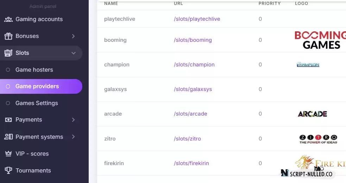Click the Bonuses gift box icon
346x183 pixels.
pos(8,36)
